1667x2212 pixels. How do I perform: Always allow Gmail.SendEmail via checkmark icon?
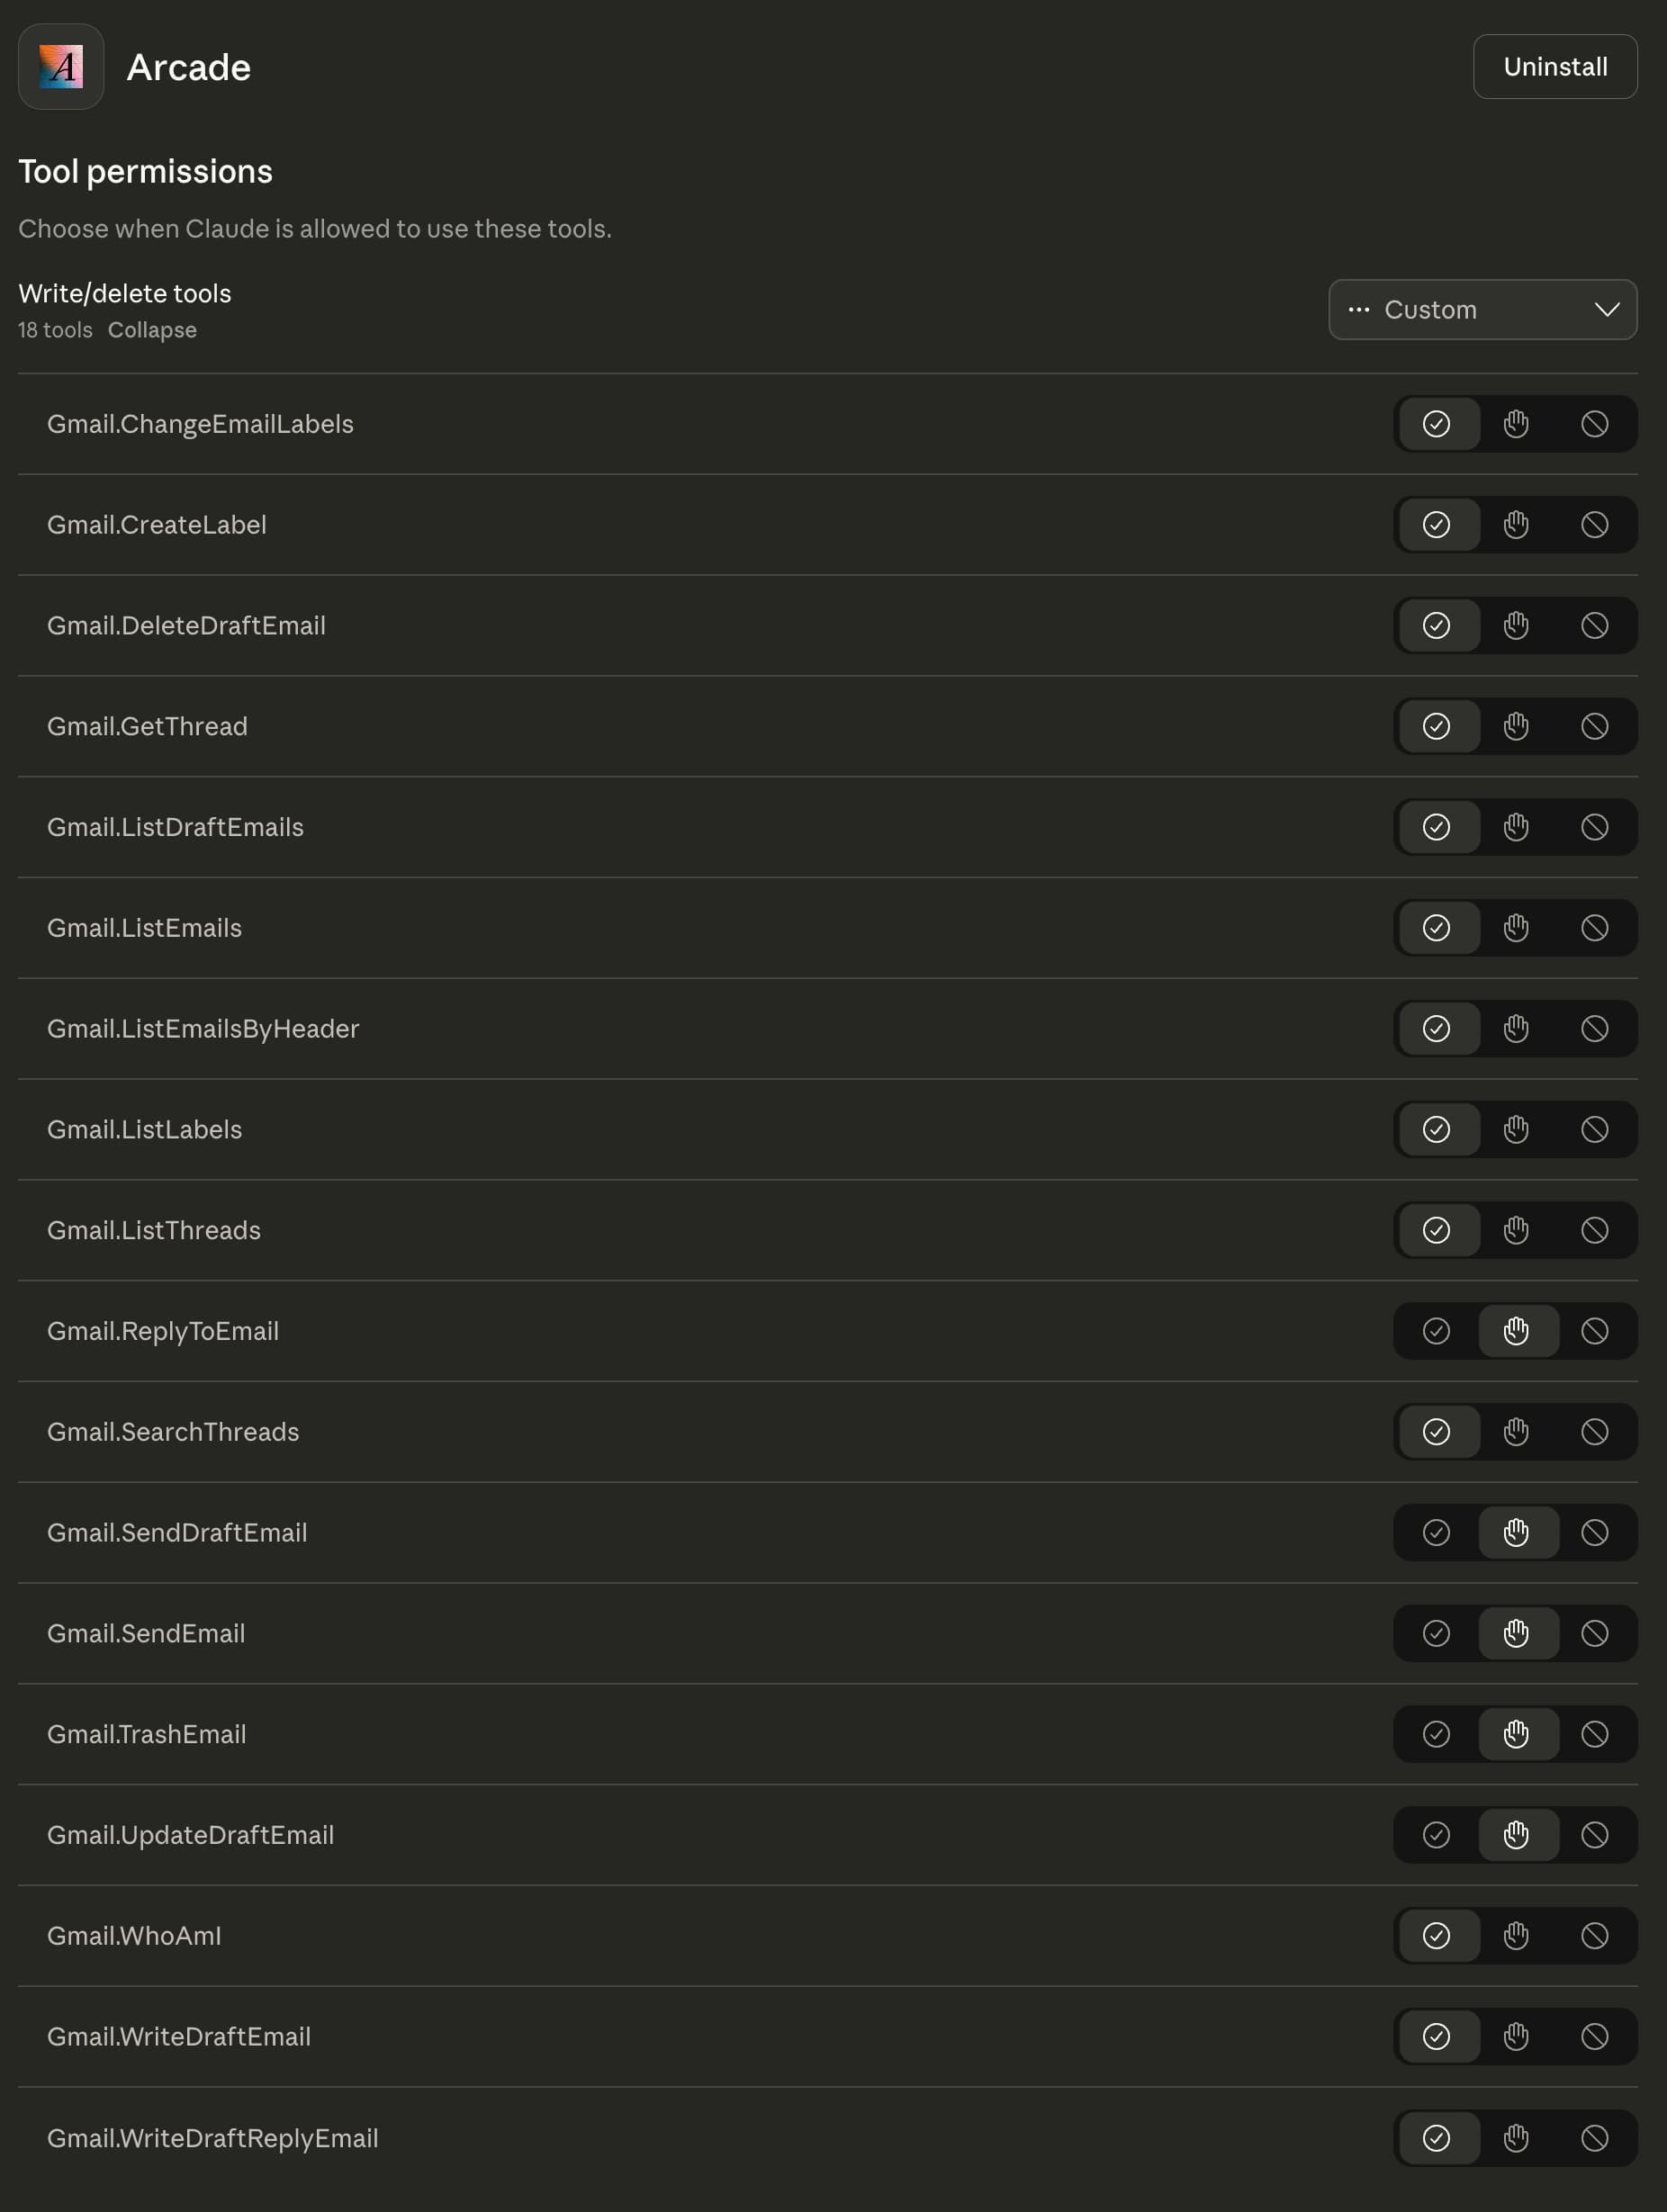point(1437,1634)
